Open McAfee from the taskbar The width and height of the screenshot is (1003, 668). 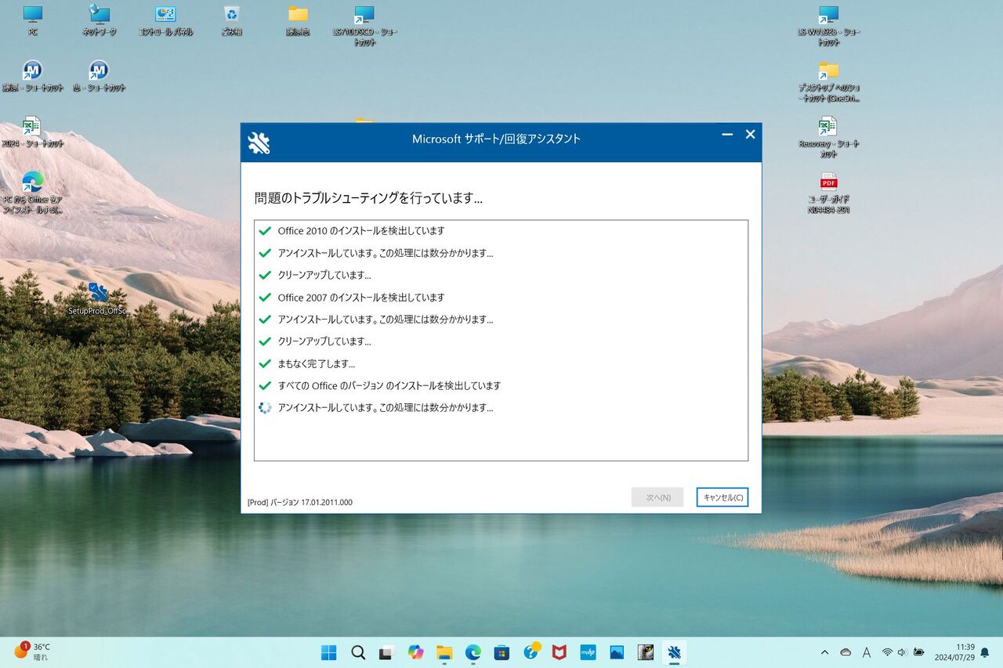click(x=559, y=652)
